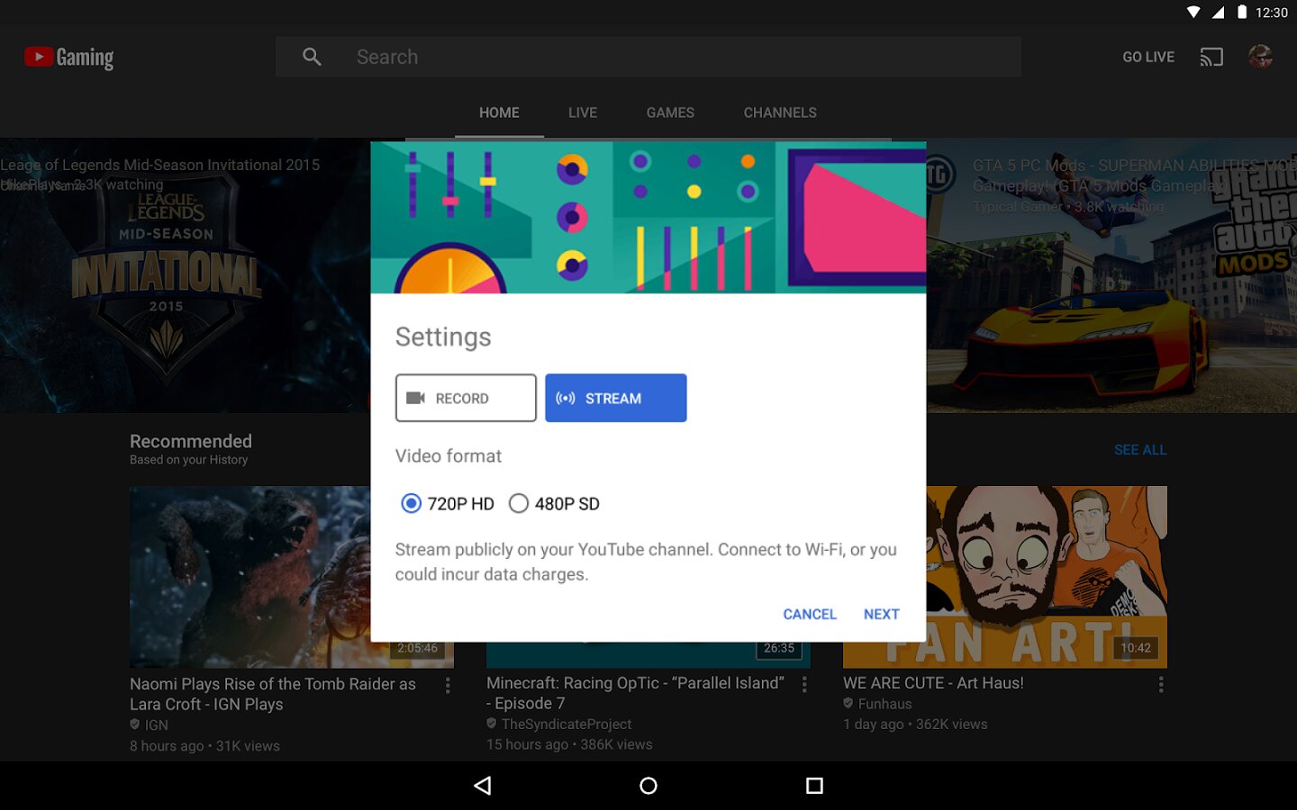1297x810 pixels.
Task: Switch to the Channels tab
Action: [x=780, y=112]
